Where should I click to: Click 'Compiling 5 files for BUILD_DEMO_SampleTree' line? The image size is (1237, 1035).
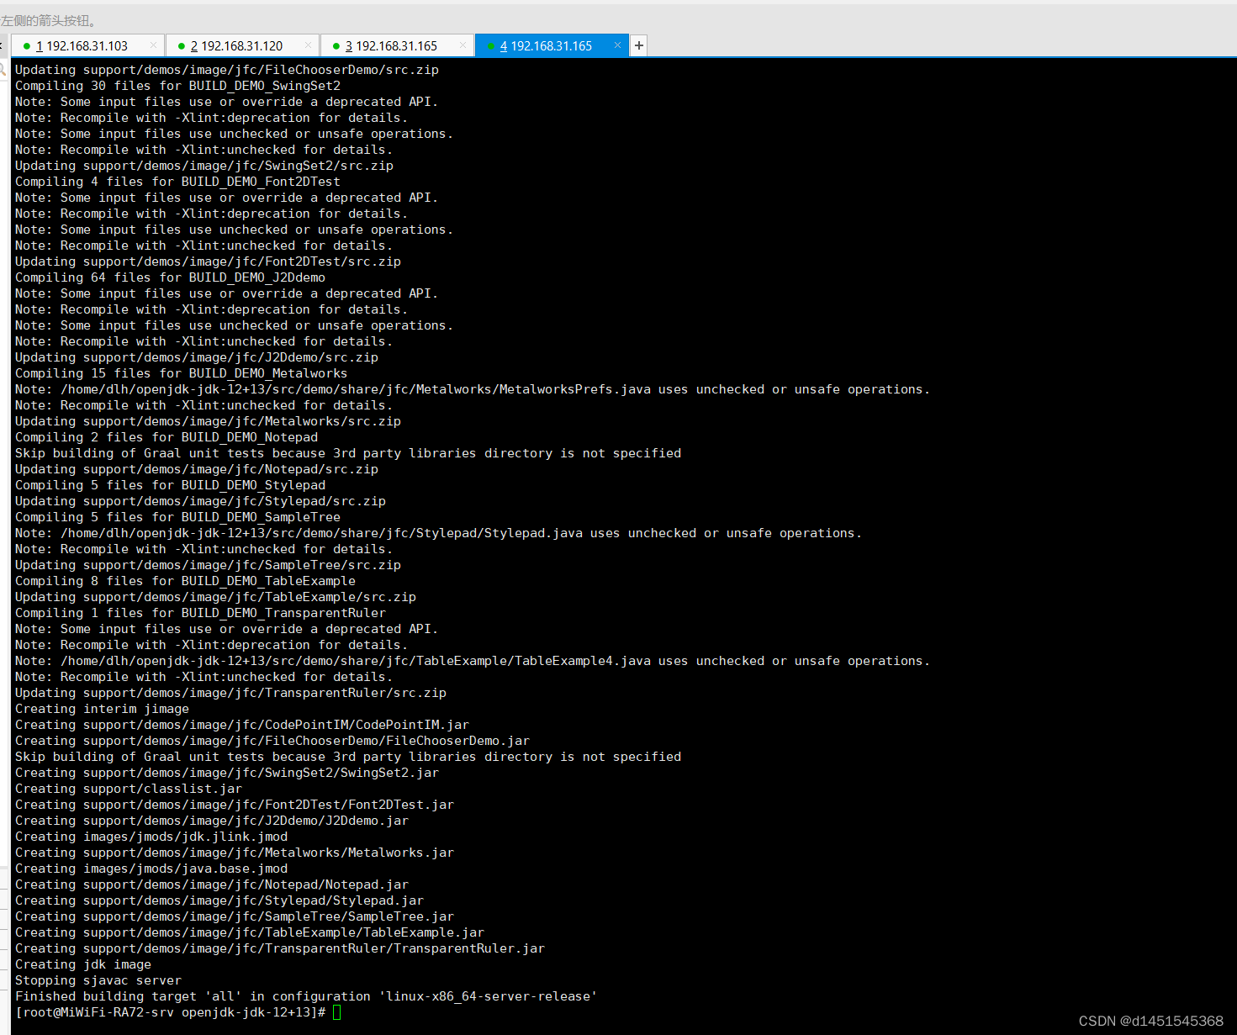(177, 517)
